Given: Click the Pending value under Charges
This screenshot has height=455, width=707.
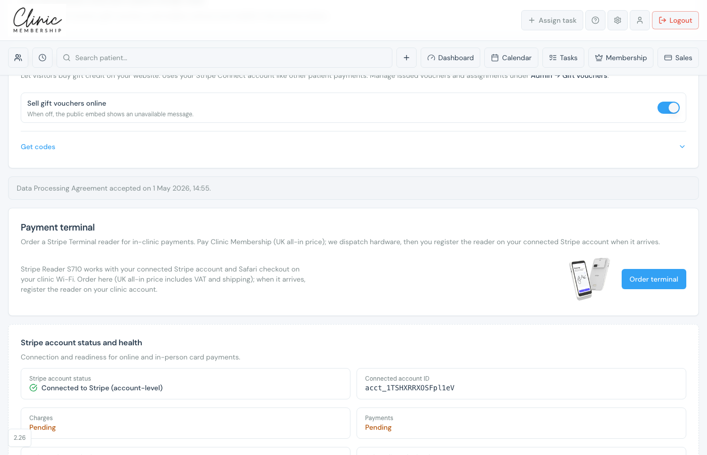Looking at the screenshot, I should [42, 427].
